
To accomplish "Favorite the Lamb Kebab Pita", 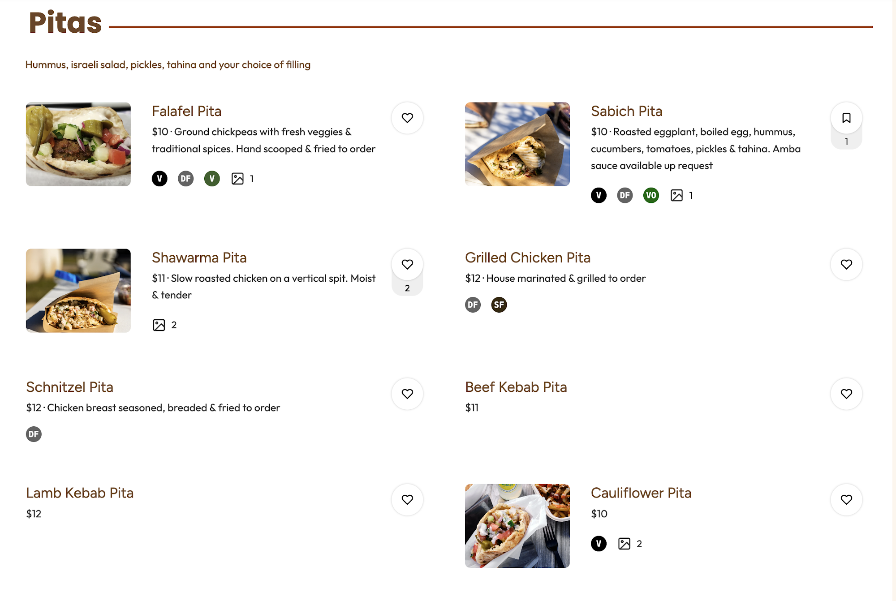I will coord(407,499).
